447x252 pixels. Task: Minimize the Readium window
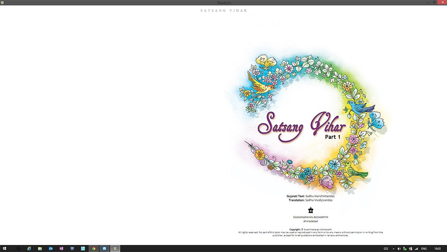(428, 2)
